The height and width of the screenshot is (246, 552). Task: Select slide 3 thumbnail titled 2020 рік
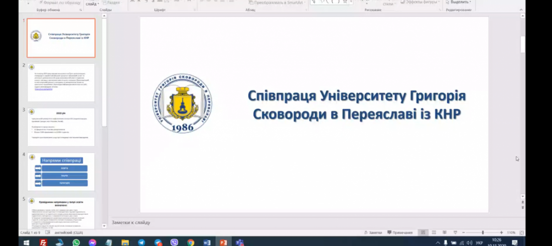click(x=61, y=127)
